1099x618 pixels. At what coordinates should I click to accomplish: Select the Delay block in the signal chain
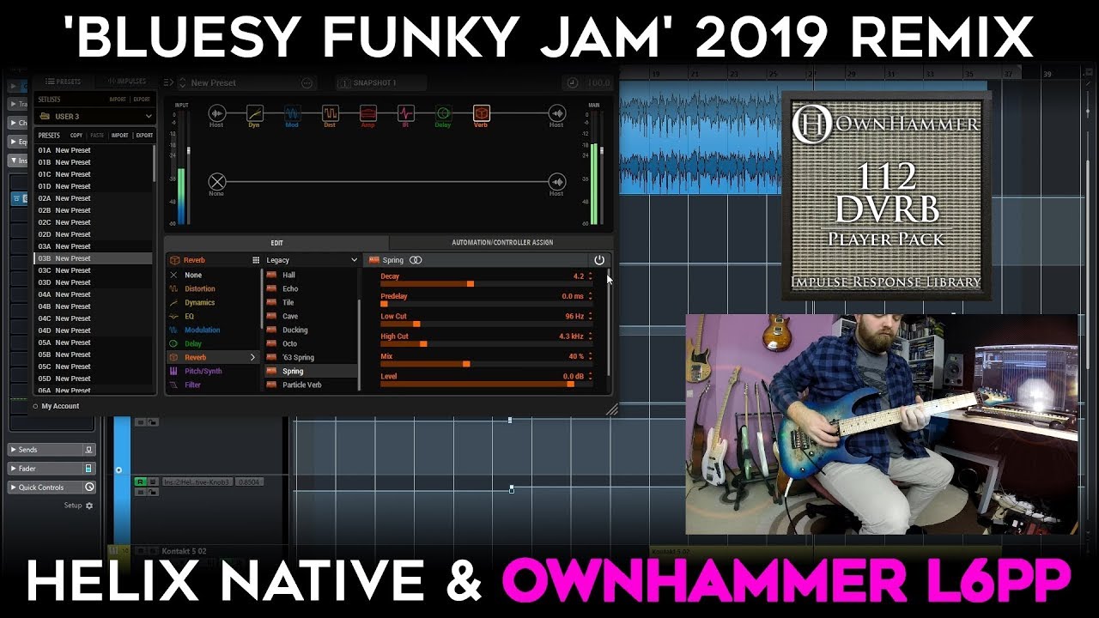click(x=443, y=113)
